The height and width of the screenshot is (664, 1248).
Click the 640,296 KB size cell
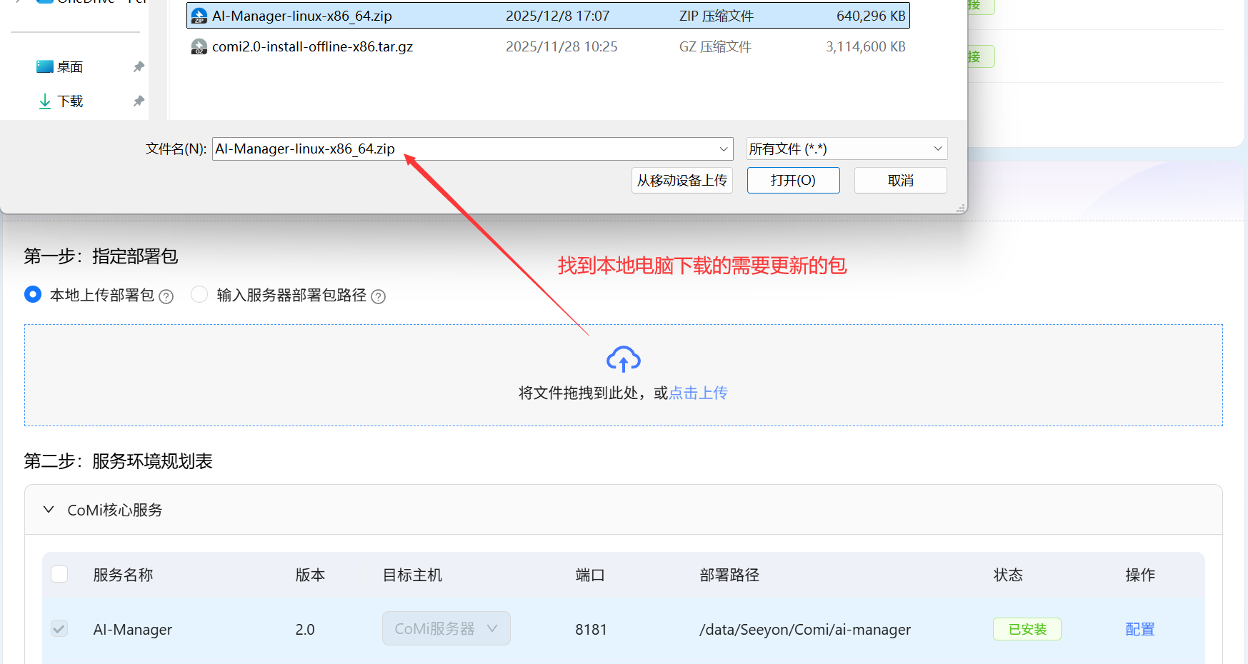[x=871, y=16]
